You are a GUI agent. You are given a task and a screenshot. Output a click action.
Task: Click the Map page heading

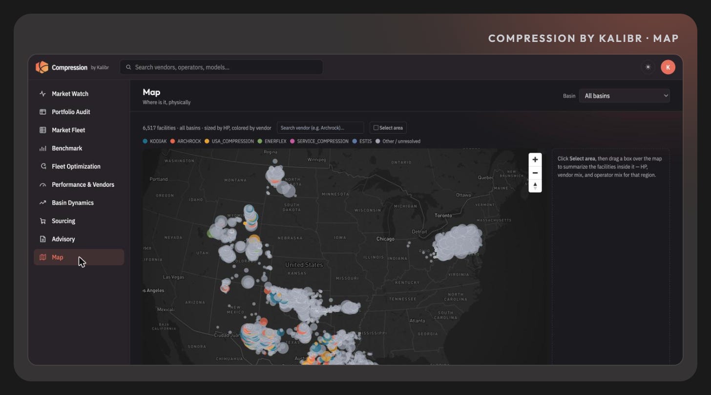pos(151,92)
